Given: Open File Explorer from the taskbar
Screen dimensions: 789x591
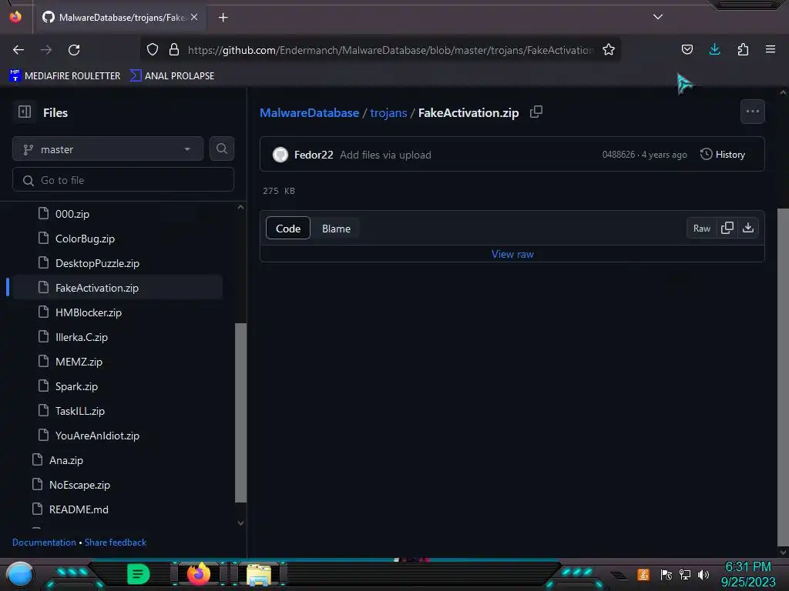Looking at the screenshot, I should click(x=258, y=575).
